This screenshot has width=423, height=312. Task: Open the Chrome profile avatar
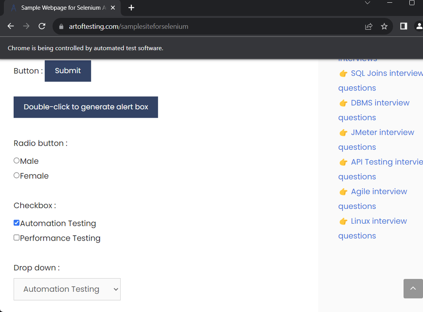(x=419, y=26)
